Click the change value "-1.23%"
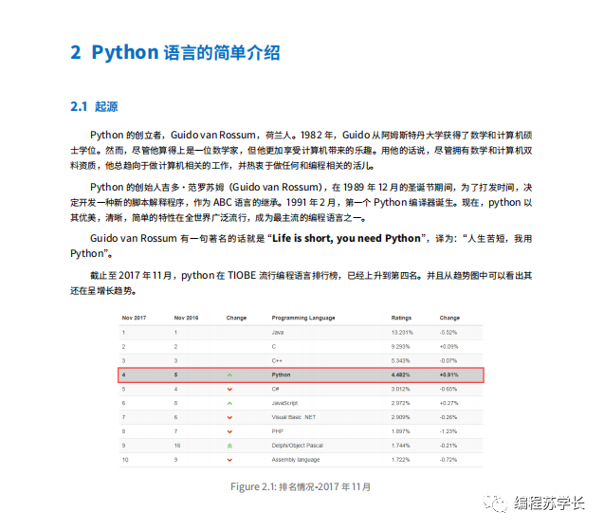604x530 pixels. (448, 431)
